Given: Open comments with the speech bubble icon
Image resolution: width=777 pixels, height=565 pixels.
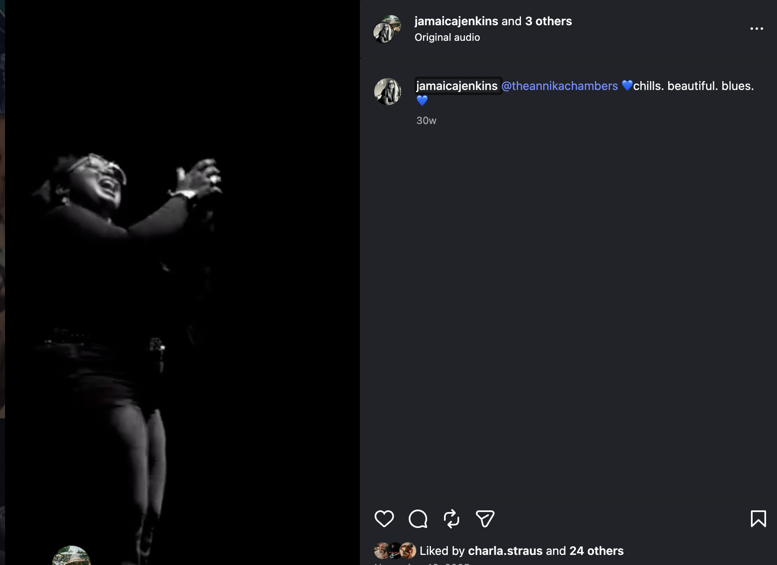Looking at the screenshot, I should click(418, 518).
